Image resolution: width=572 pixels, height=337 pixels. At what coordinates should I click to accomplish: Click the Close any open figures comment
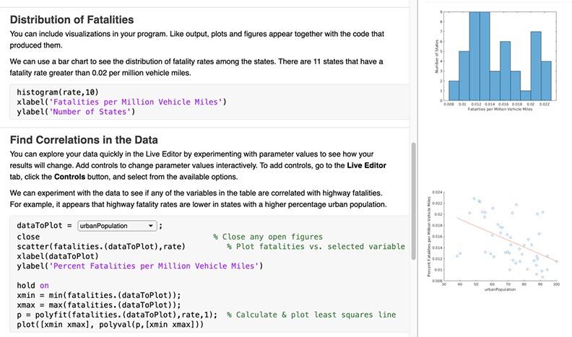tap(267, 236)
